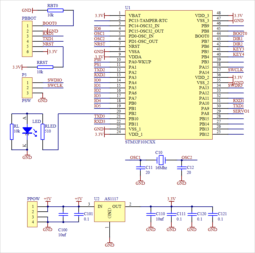Click the STM32F103CXX part name text
Viewport: 255px width, 253px height.
coord(140,142)
